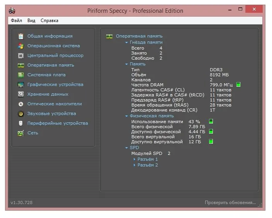Click the monitor icon for Графические устройства
The width and height of the screenshot is (272, 218).
pos(21,85)
